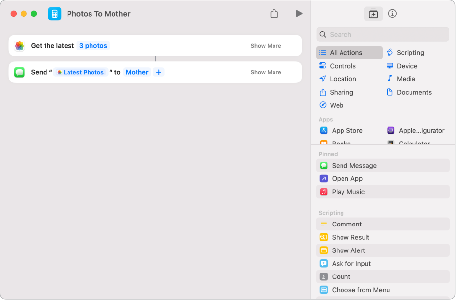Add the Ask for Input action
The image size is (456, 300).
(x=383, y=263)
